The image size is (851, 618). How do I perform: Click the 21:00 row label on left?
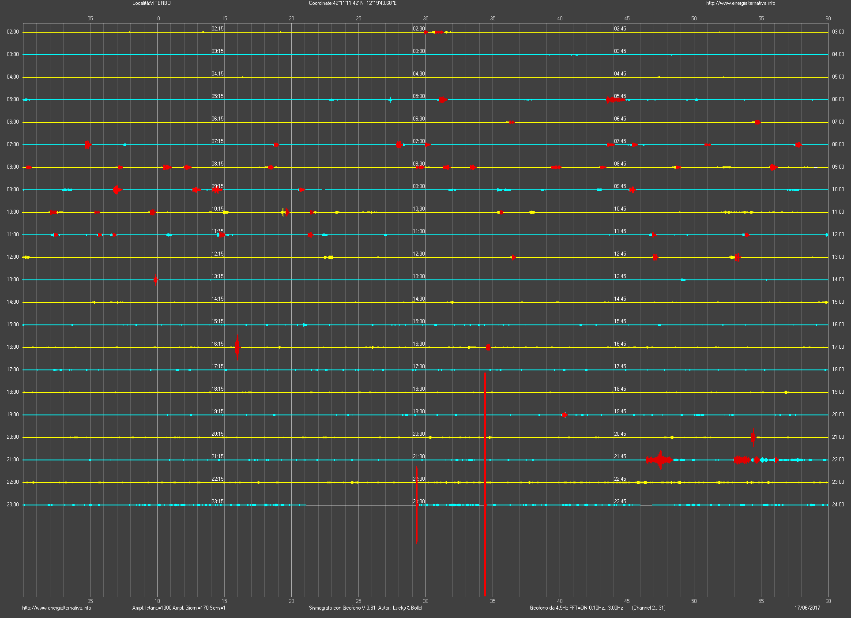13,460
